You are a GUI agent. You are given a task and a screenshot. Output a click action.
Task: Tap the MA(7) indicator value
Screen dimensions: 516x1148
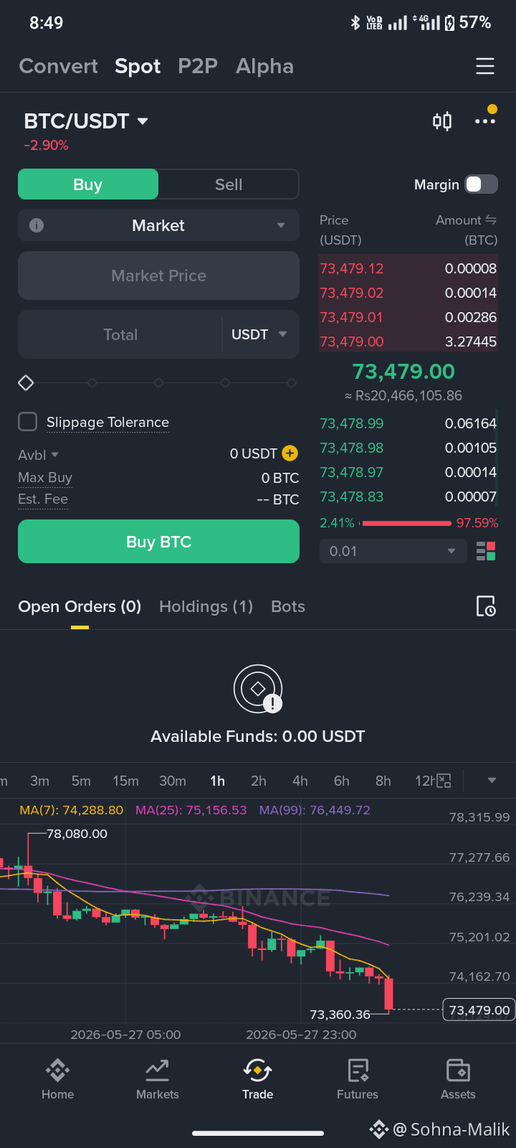(x=72, y=810)
